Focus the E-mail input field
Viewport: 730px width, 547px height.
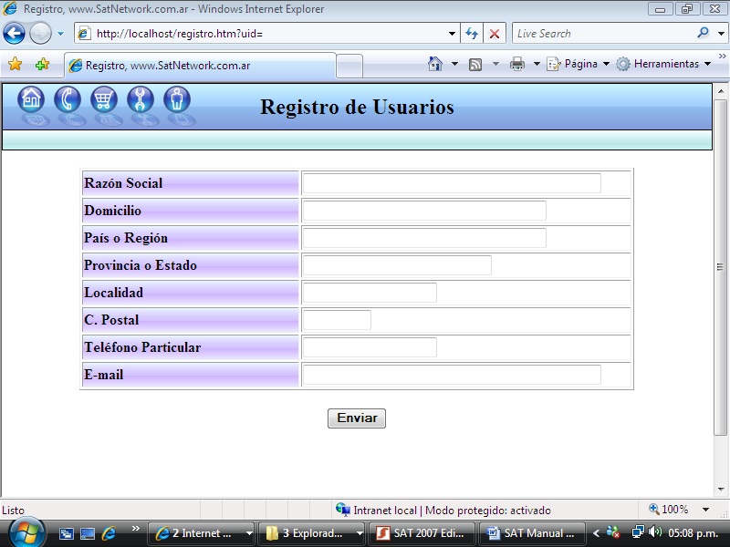pos(451,375)
